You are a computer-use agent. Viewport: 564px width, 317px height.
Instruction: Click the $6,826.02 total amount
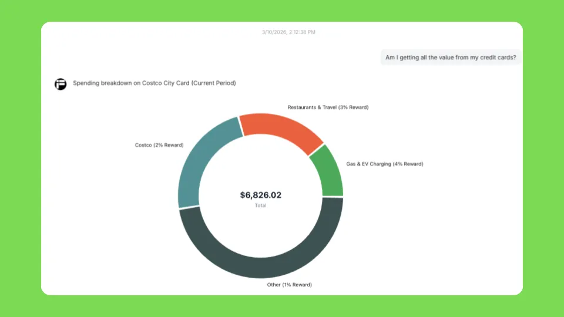261,195
